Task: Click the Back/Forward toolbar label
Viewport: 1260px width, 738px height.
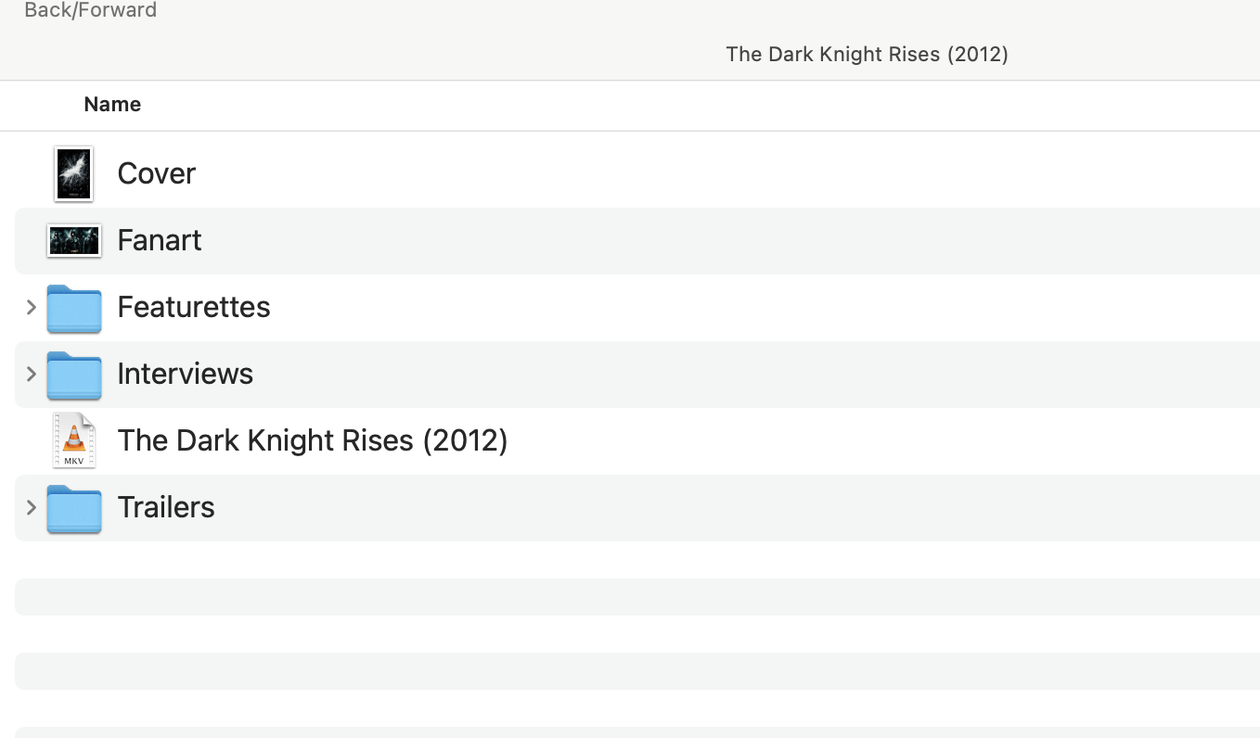Action: click(x=90, y=10)
